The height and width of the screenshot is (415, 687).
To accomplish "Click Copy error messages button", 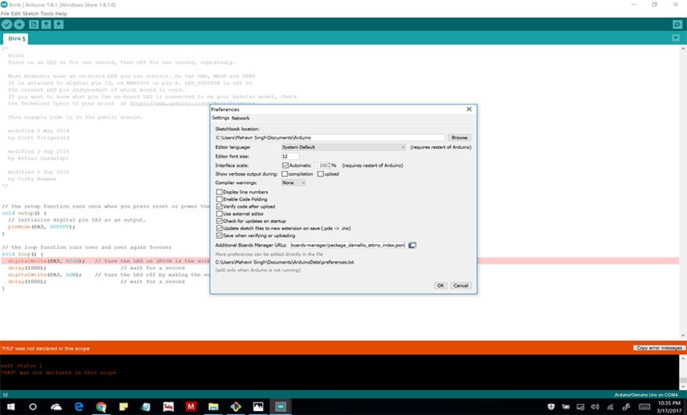I will pos(659,348).
